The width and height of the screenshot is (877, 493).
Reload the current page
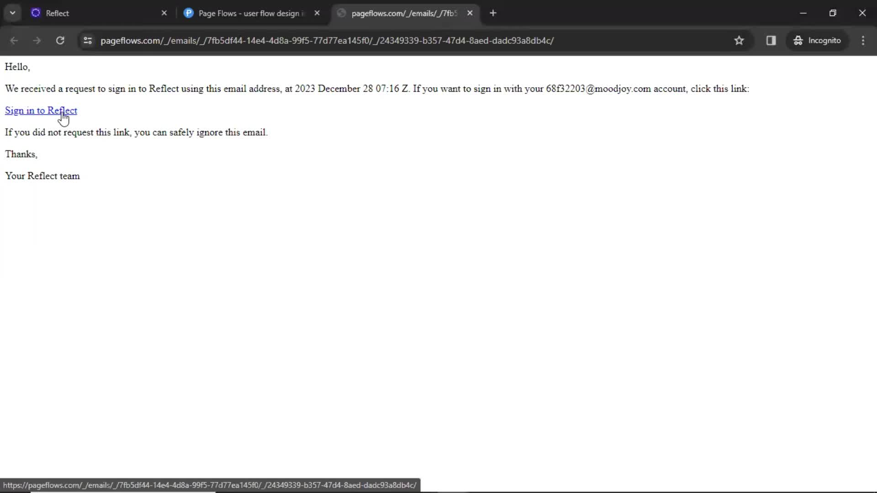[60, 41]
